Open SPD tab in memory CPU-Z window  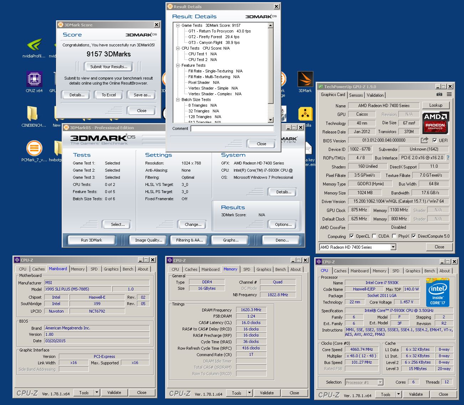(x=247, y=269)
